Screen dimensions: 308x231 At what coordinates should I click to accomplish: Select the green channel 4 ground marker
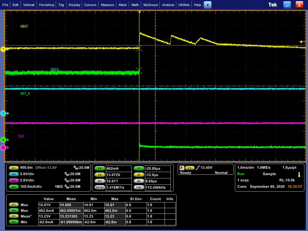[3, 140]
